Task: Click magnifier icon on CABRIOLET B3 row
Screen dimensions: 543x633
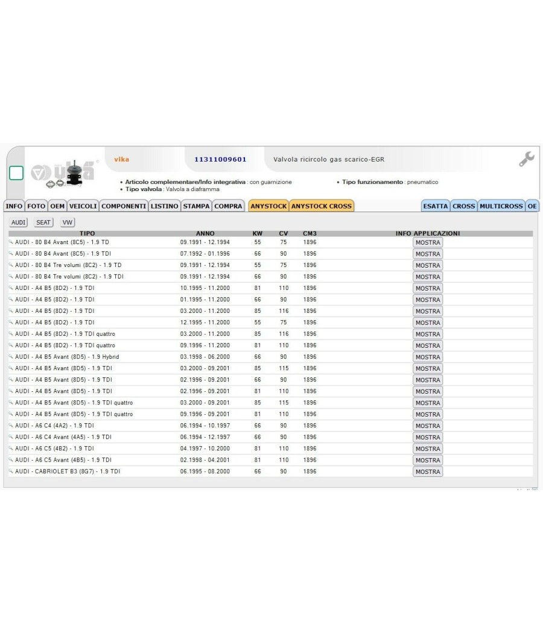Action: click(11, 471)
